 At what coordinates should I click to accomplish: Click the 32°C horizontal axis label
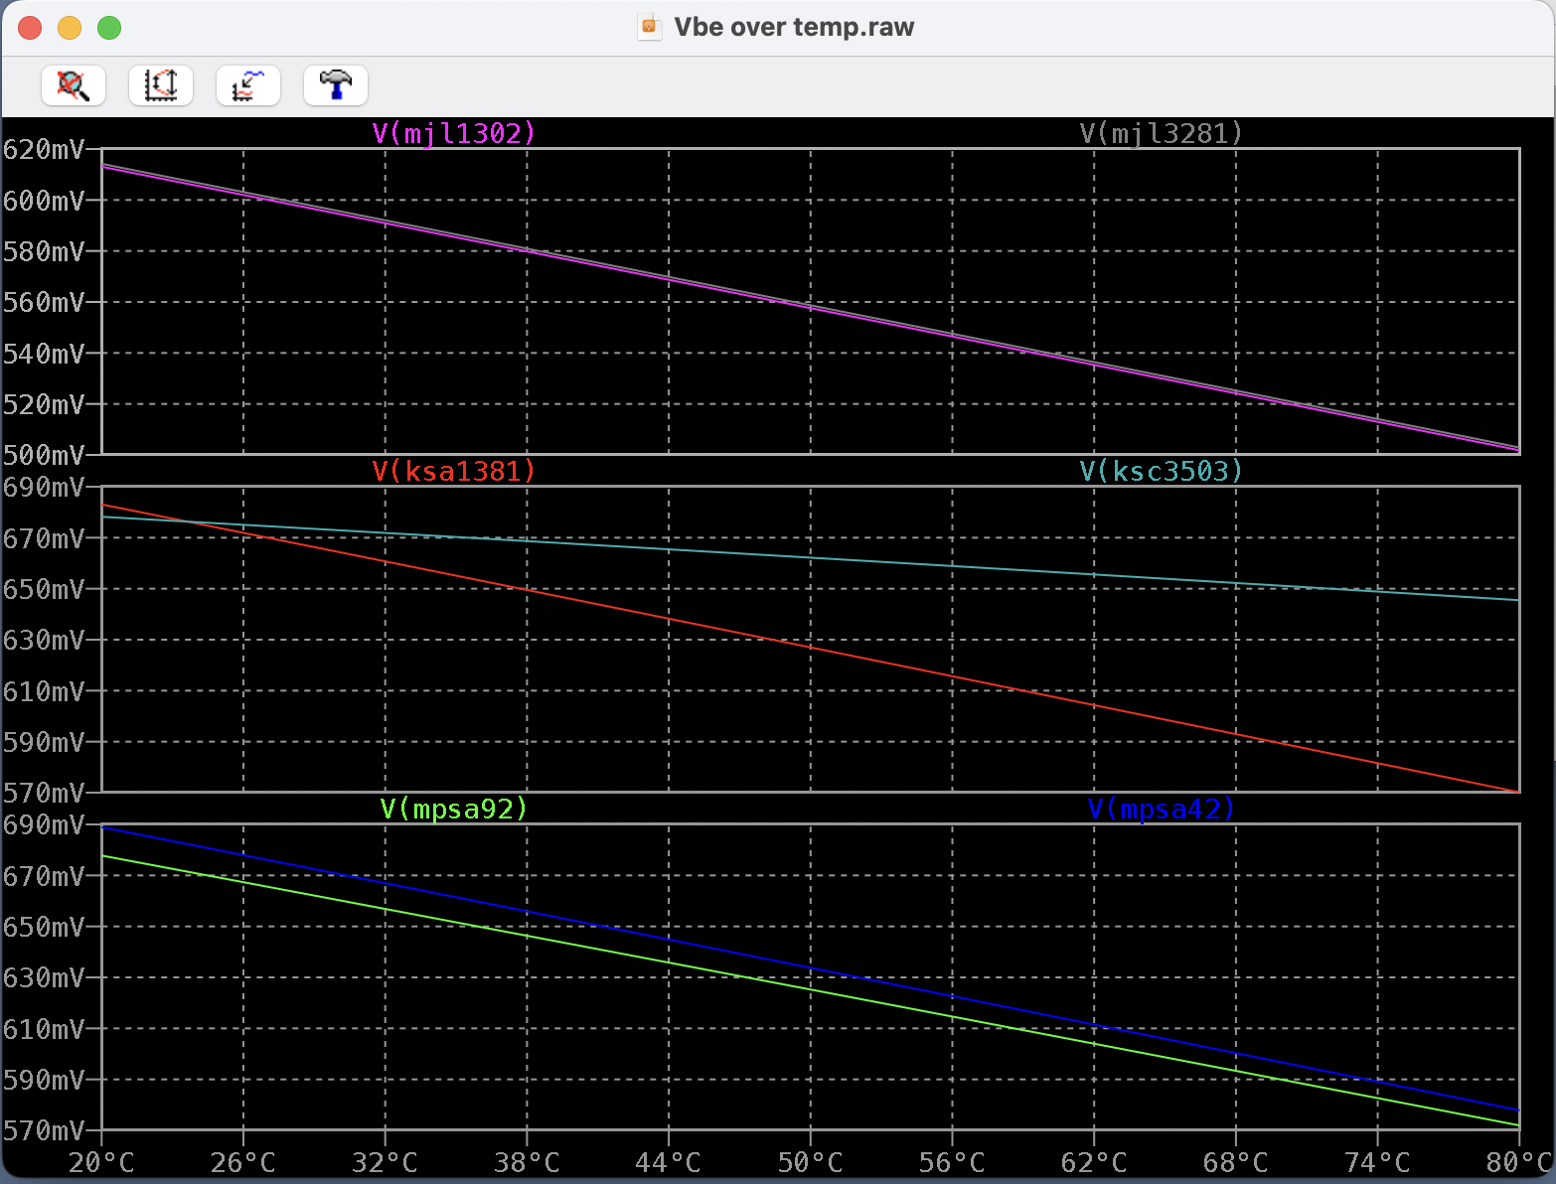[386, 1162]
